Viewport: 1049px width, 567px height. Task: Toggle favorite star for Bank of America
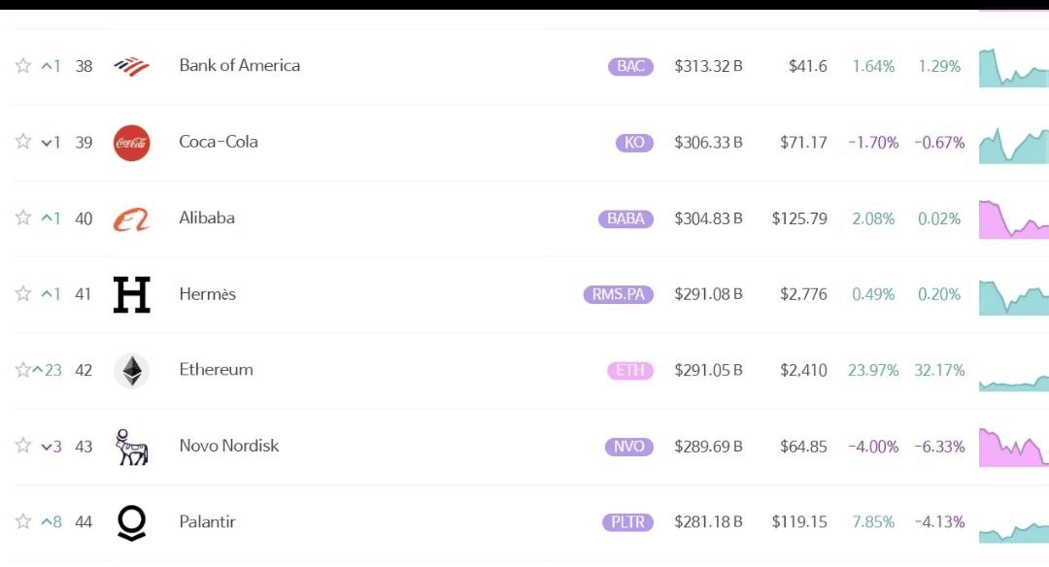tap(23, 65)
